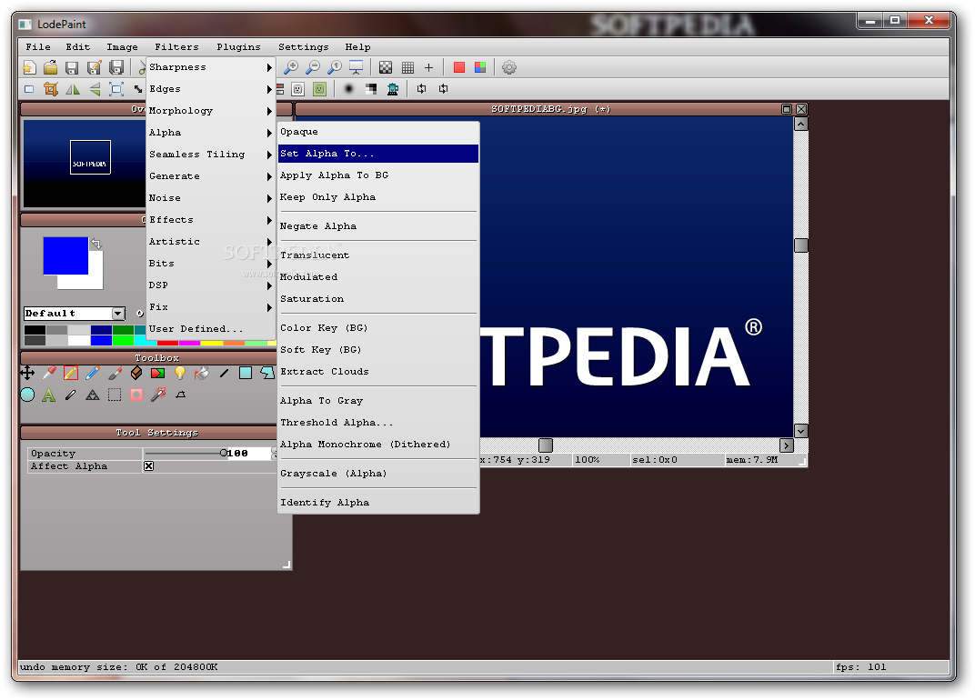Select the blue Pen tool
The height and width of the screenshot is (700, 975).
(x=93, y=373)
